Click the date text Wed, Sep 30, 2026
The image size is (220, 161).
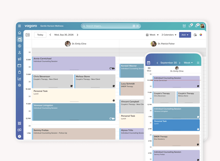click(64, 35)
